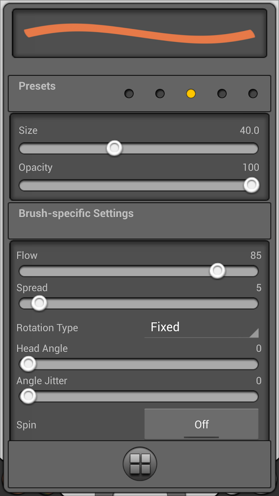This screenshot has width=279, height=496.
Task: Select the first preset dot
Action: (x=129, y=93)
